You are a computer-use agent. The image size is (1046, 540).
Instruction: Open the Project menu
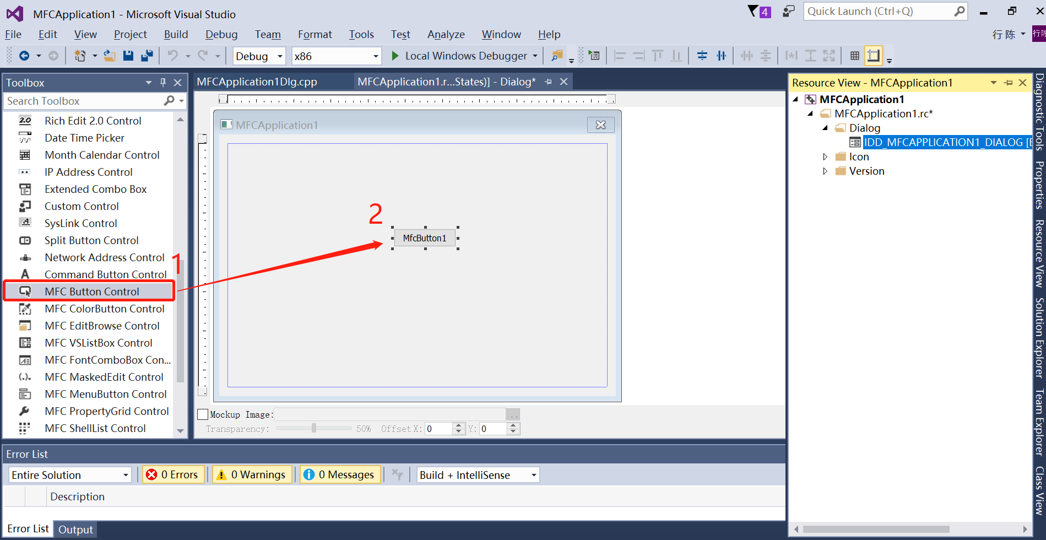point(130,34)
